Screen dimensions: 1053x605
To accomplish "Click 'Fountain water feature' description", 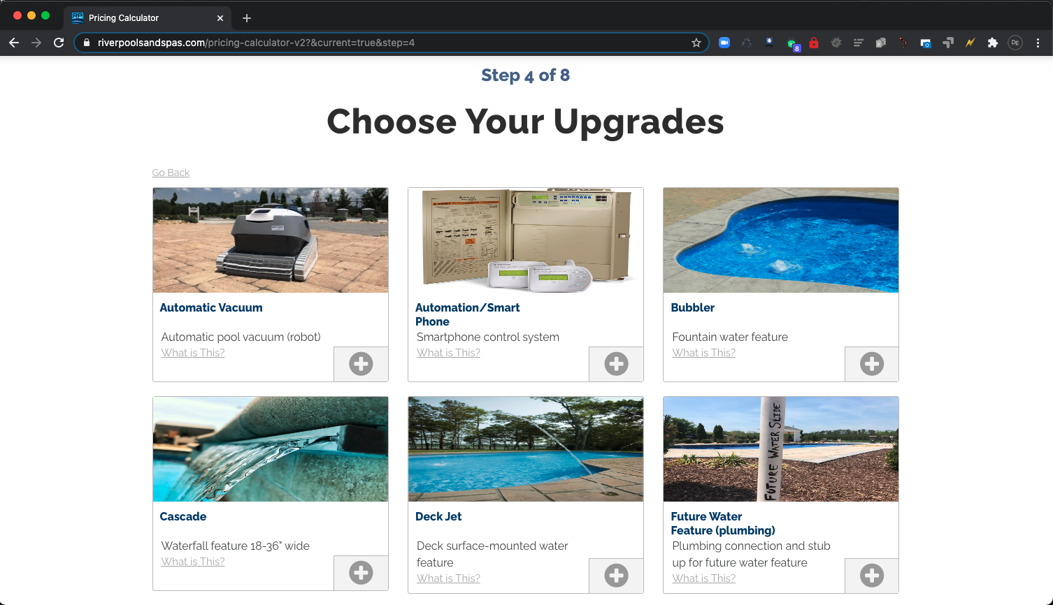I will click(x=730, y=337).
